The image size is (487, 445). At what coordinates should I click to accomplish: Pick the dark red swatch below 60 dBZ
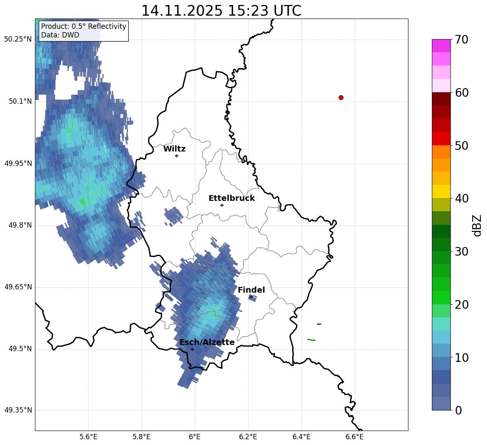[441, 99]
